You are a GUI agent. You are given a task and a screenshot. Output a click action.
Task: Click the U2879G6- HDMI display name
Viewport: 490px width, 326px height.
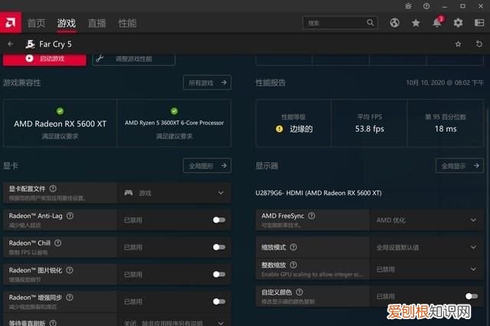pyautogui.click(x=318, y=193)
